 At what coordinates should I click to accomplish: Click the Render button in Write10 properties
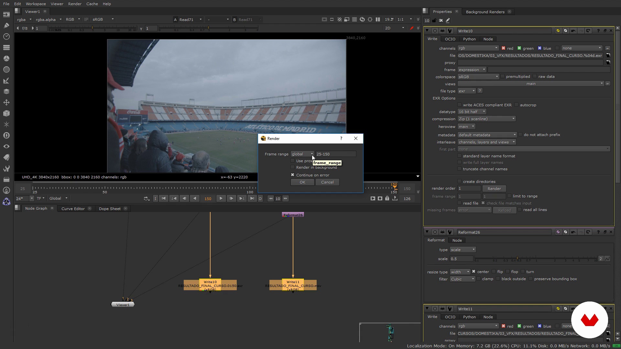pyautogui.click(x=494, y=189)
